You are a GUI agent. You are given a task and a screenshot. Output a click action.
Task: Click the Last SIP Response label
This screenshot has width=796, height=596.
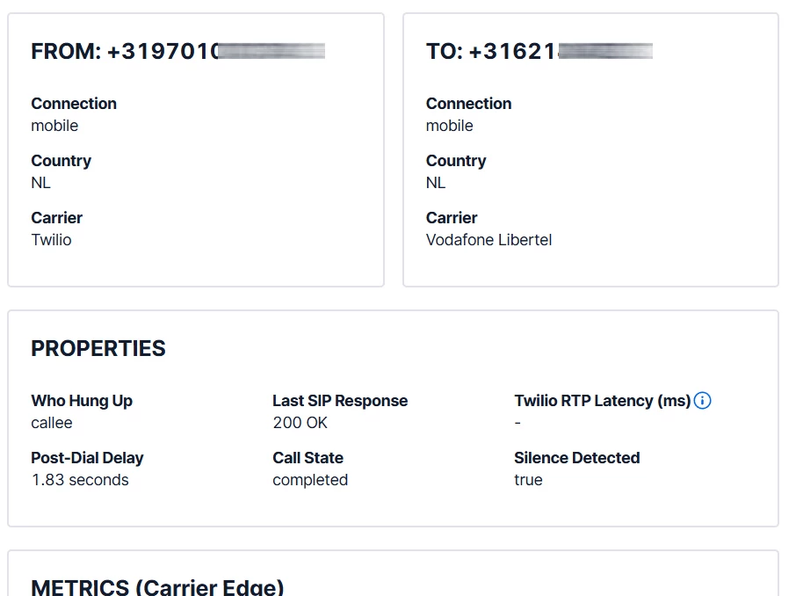(340, 401)
